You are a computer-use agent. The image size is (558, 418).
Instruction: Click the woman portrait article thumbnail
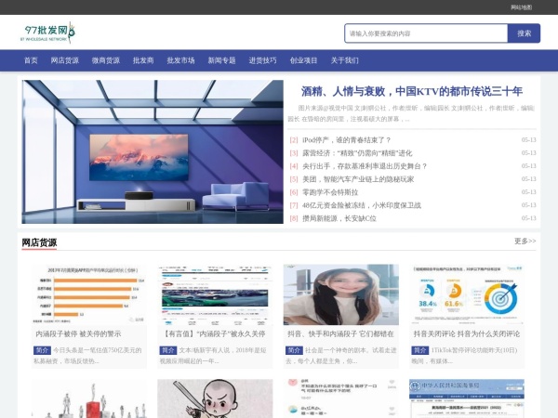pyautogui.click(x=340, y=294)
